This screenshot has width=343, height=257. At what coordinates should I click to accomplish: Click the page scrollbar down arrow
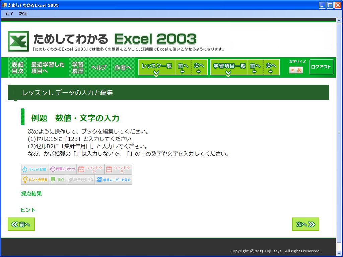point(339,253)
